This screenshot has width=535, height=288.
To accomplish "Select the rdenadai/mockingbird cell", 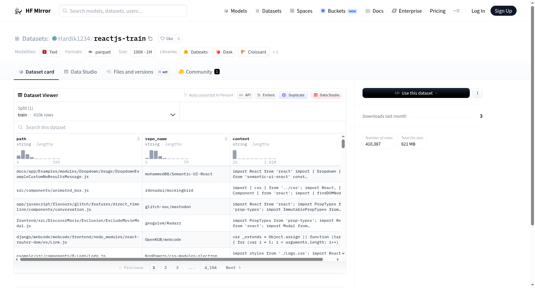I will tap(186, 190).
